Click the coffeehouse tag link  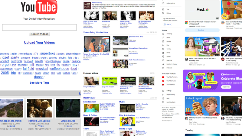[60, 69]
